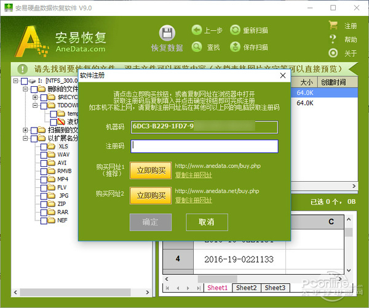Click the preview pane vertical scrollbar thumb
This screenshot has width=369, height=308.
(349, 232)
